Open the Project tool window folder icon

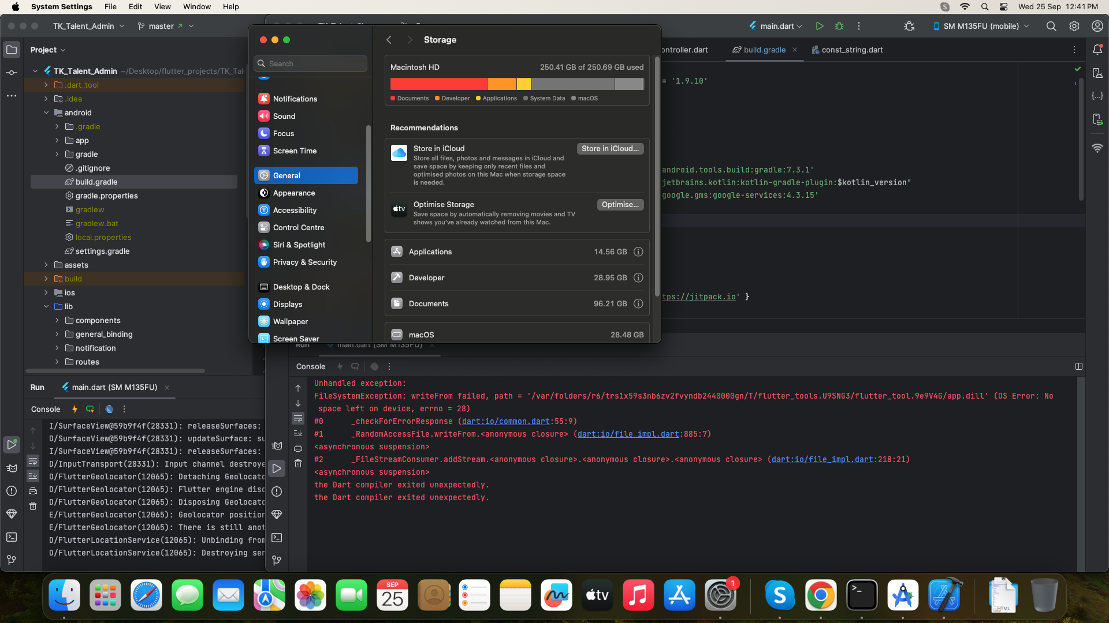pos(12,50)
